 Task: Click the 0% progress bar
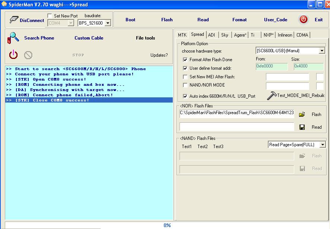(167, 225)
